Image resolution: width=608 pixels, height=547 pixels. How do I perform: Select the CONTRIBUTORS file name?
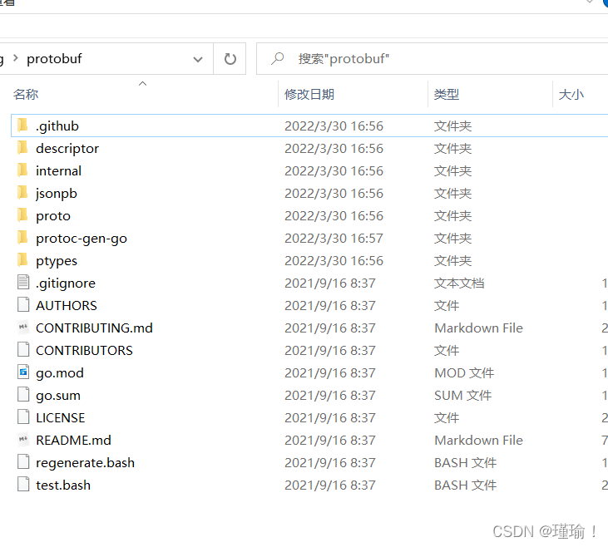(x=84, y=351)
